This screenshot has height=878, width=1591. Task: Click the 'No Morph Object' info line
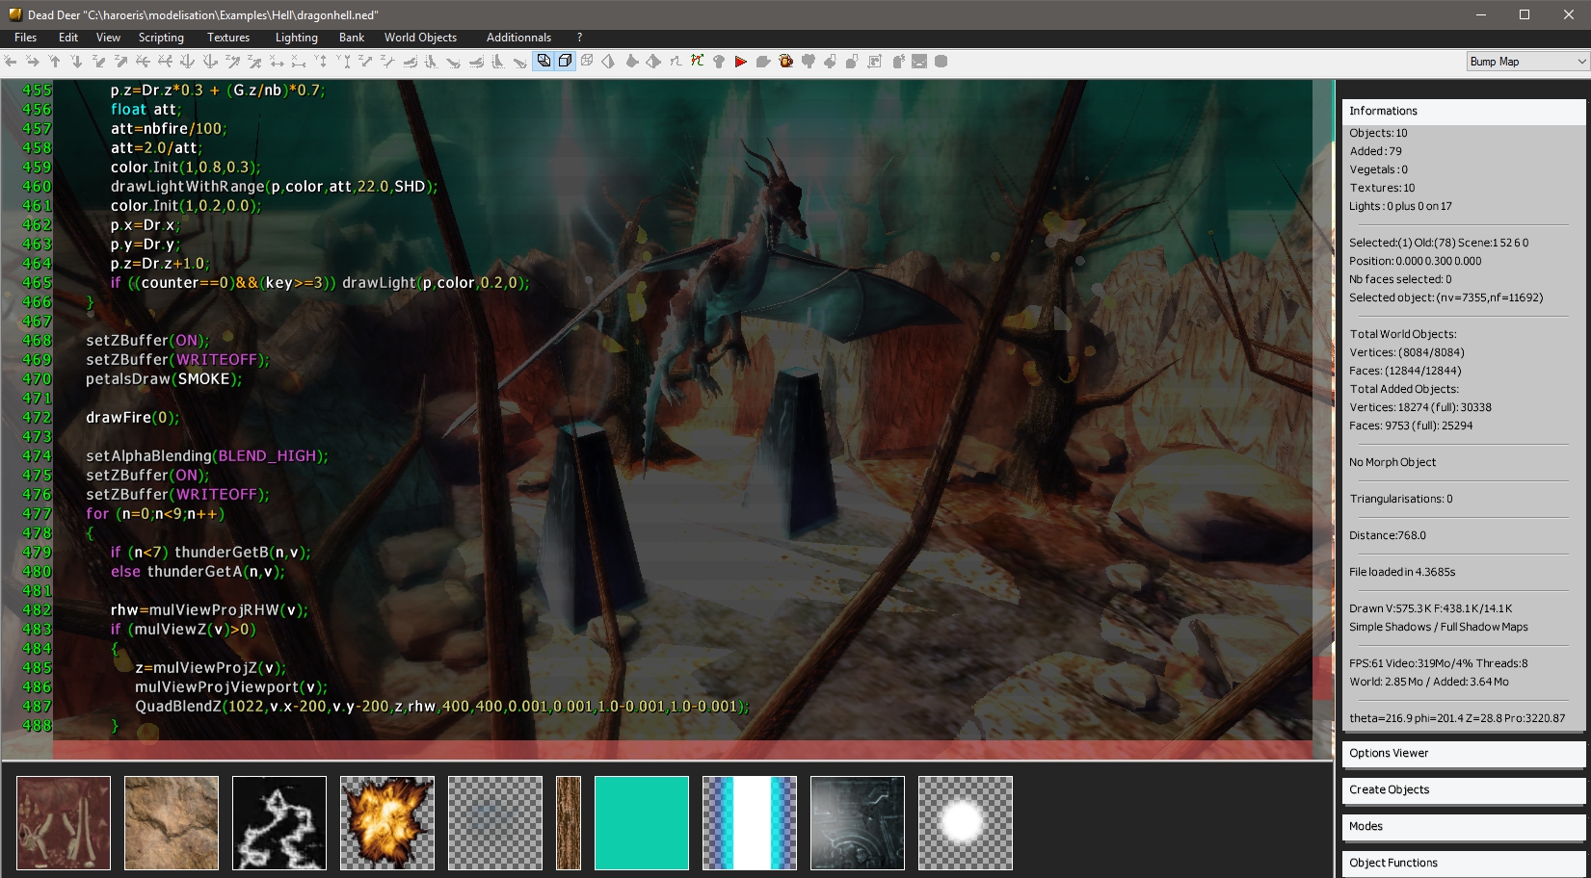pyautogui.click(x=1392, y=462)
